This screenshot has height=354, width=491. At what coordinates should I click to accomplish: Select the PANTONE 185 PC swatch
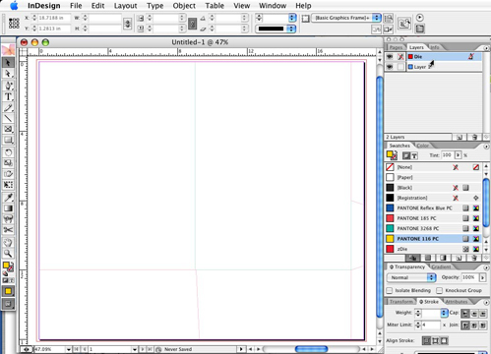coord(433,218)
